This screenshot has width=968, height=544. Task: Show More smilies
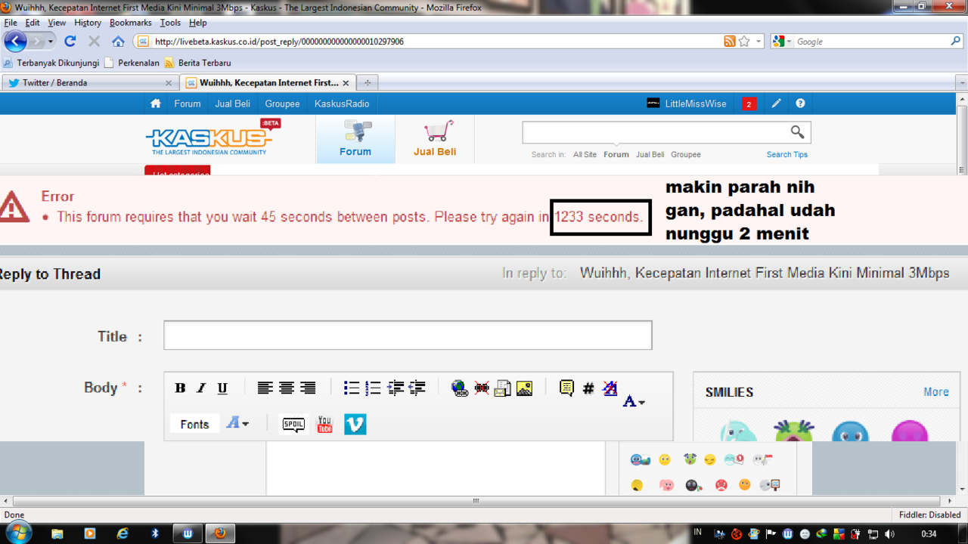pyautogui.click(x=936, y=391)
